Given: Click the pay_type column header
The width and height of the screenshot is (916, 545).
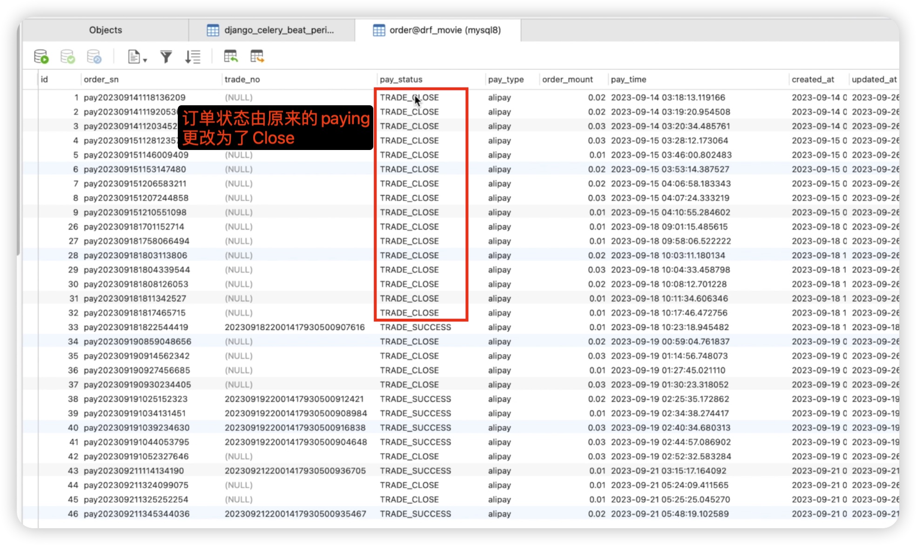Looking at the screenshot, I should [506, 79].
